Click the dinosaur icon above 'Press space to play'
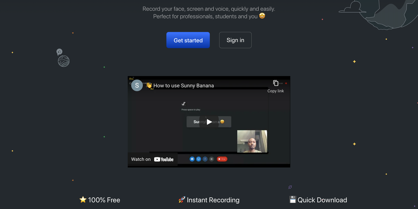418x209 pixels. tap(183, 104)
